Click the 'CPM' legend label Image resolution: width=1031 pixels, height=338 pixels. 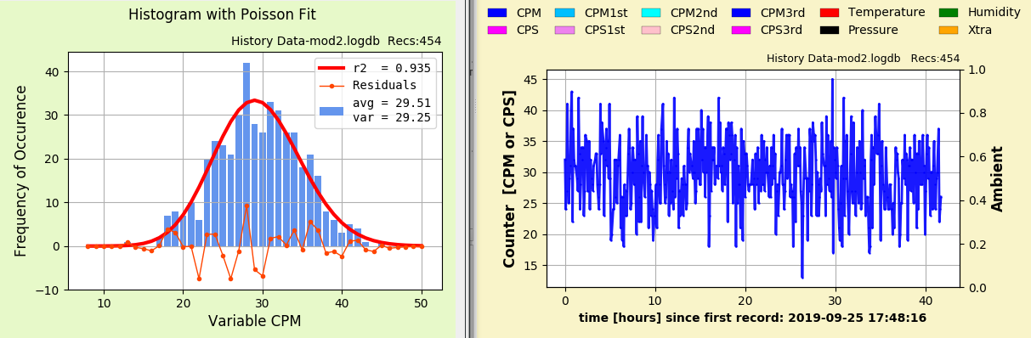(x=529, y=13)
